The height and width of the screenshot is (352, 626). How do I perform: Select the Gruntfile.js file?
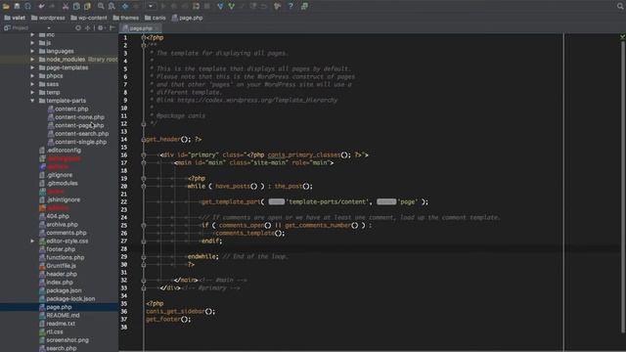pos(58,266)
